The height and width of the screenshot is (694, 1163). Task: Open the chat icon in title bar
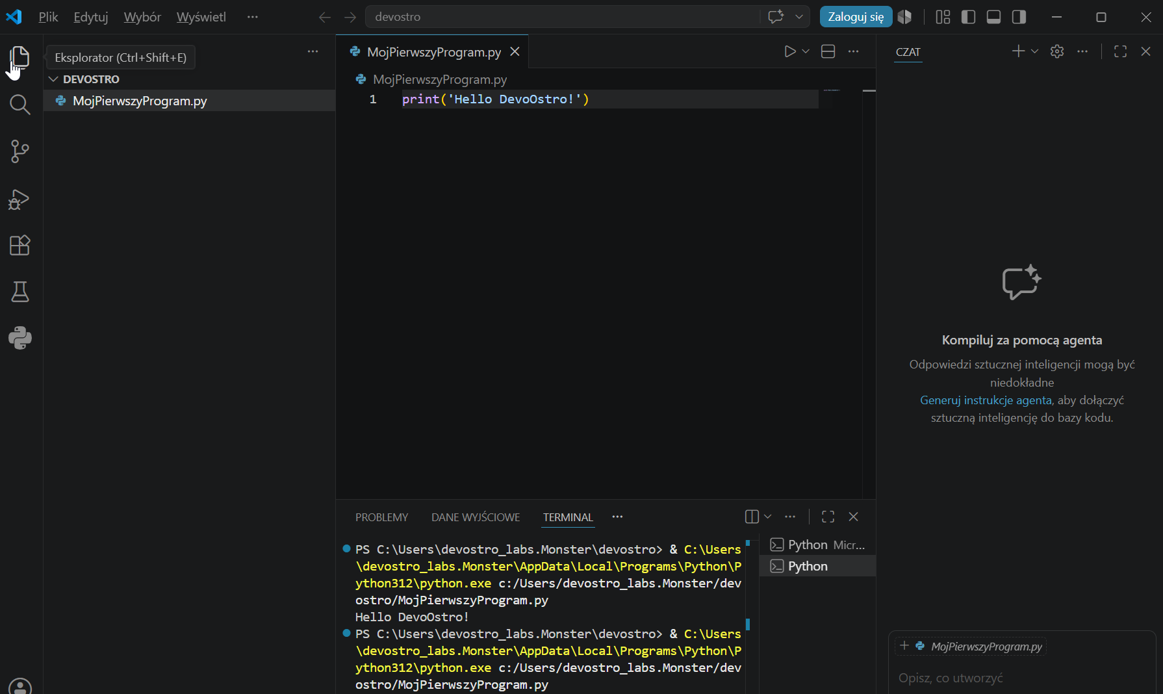(776, 17)
